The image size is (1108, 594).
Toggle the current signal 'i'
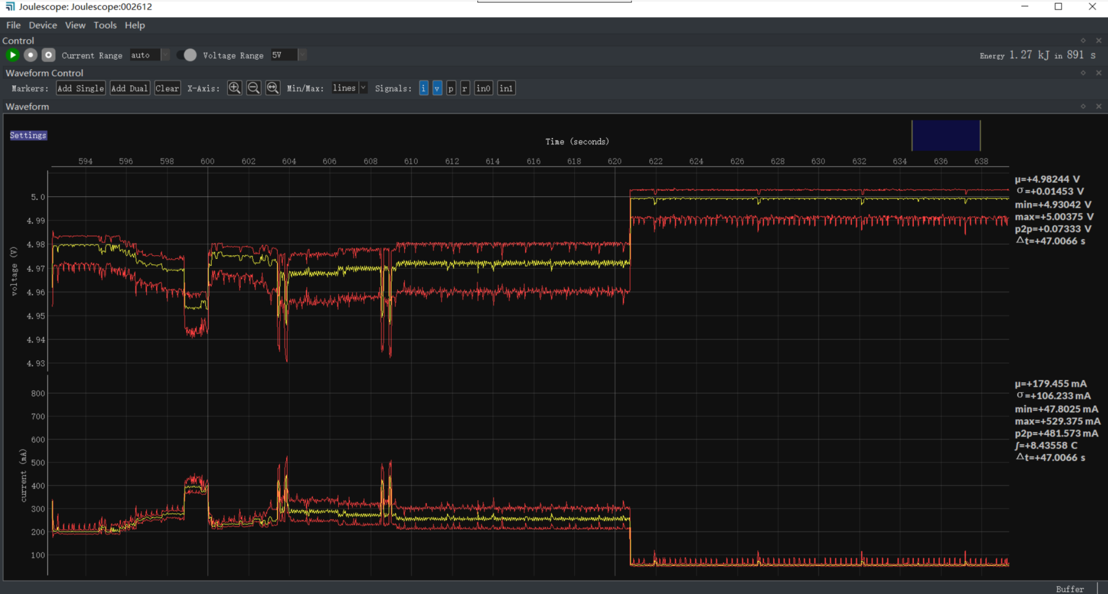pyautogui.click(x=424, y=88)
